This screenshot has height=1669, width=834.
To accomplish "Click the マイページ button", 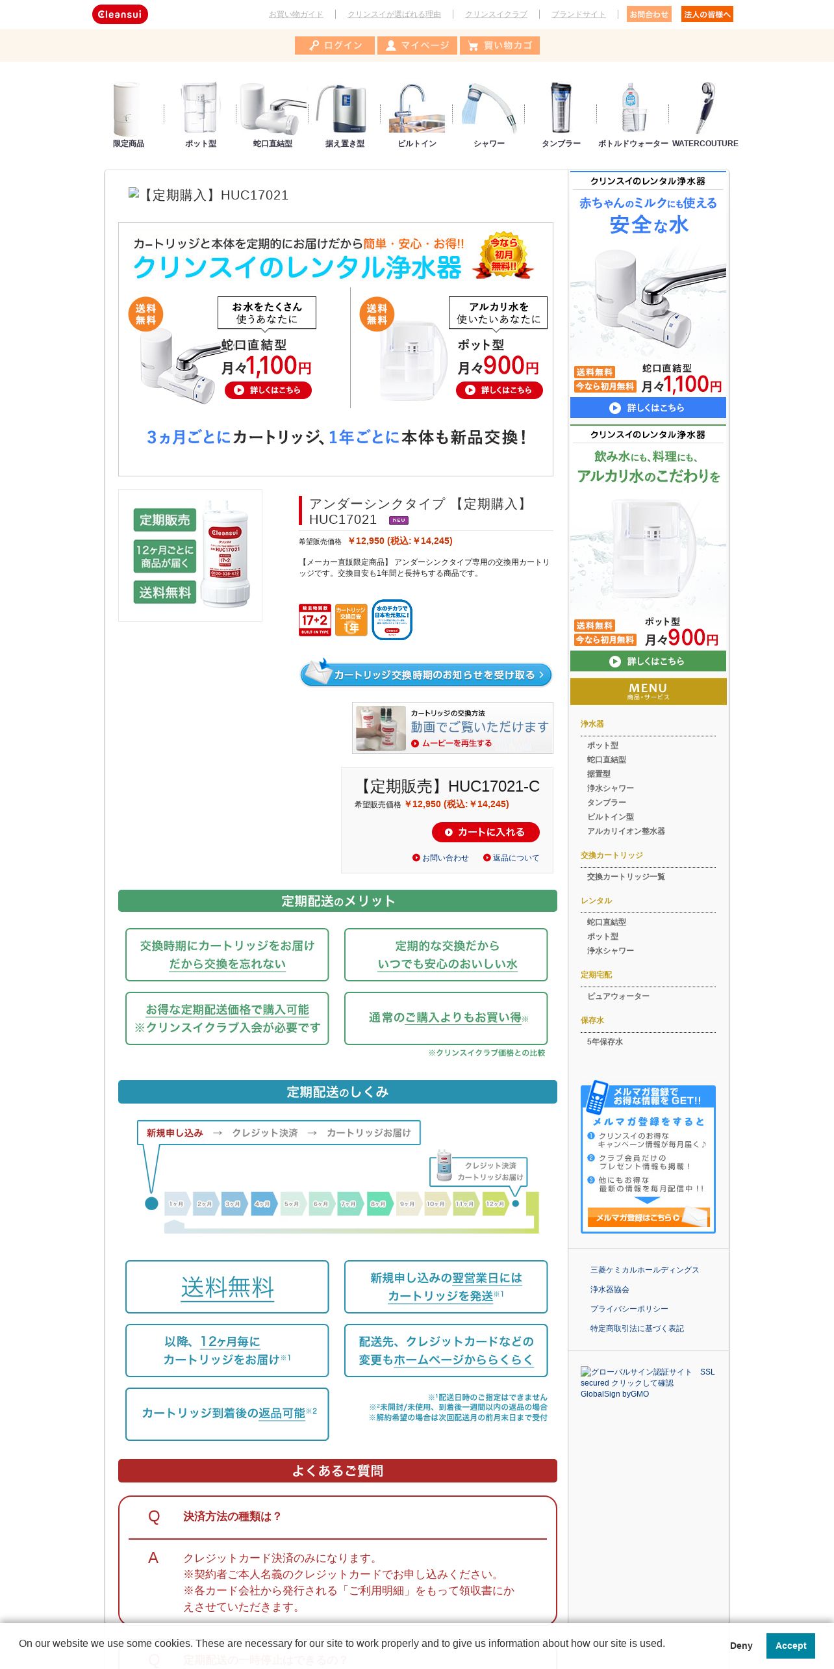I will [417, 45].
